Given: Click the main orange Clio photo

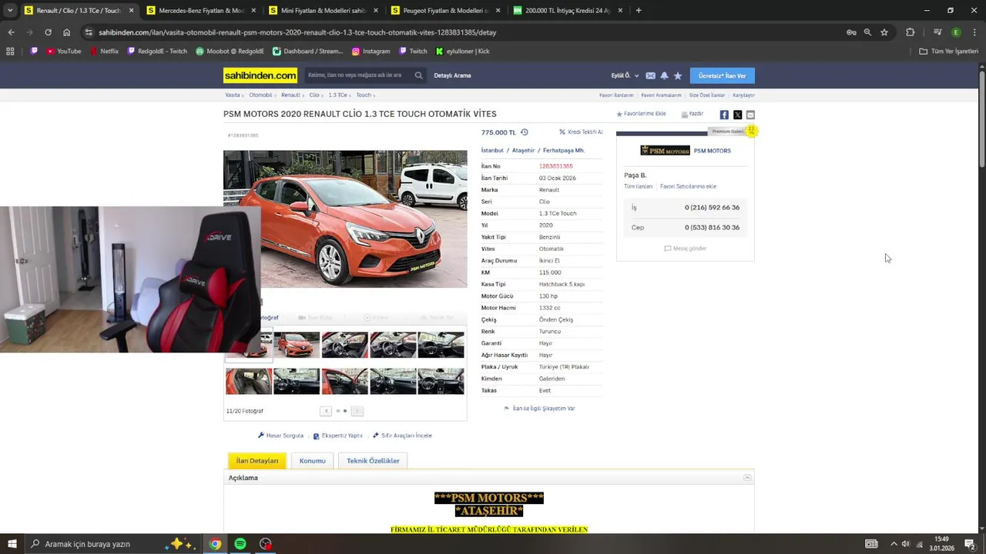Looking at the screenshot, I should [345, 219].
